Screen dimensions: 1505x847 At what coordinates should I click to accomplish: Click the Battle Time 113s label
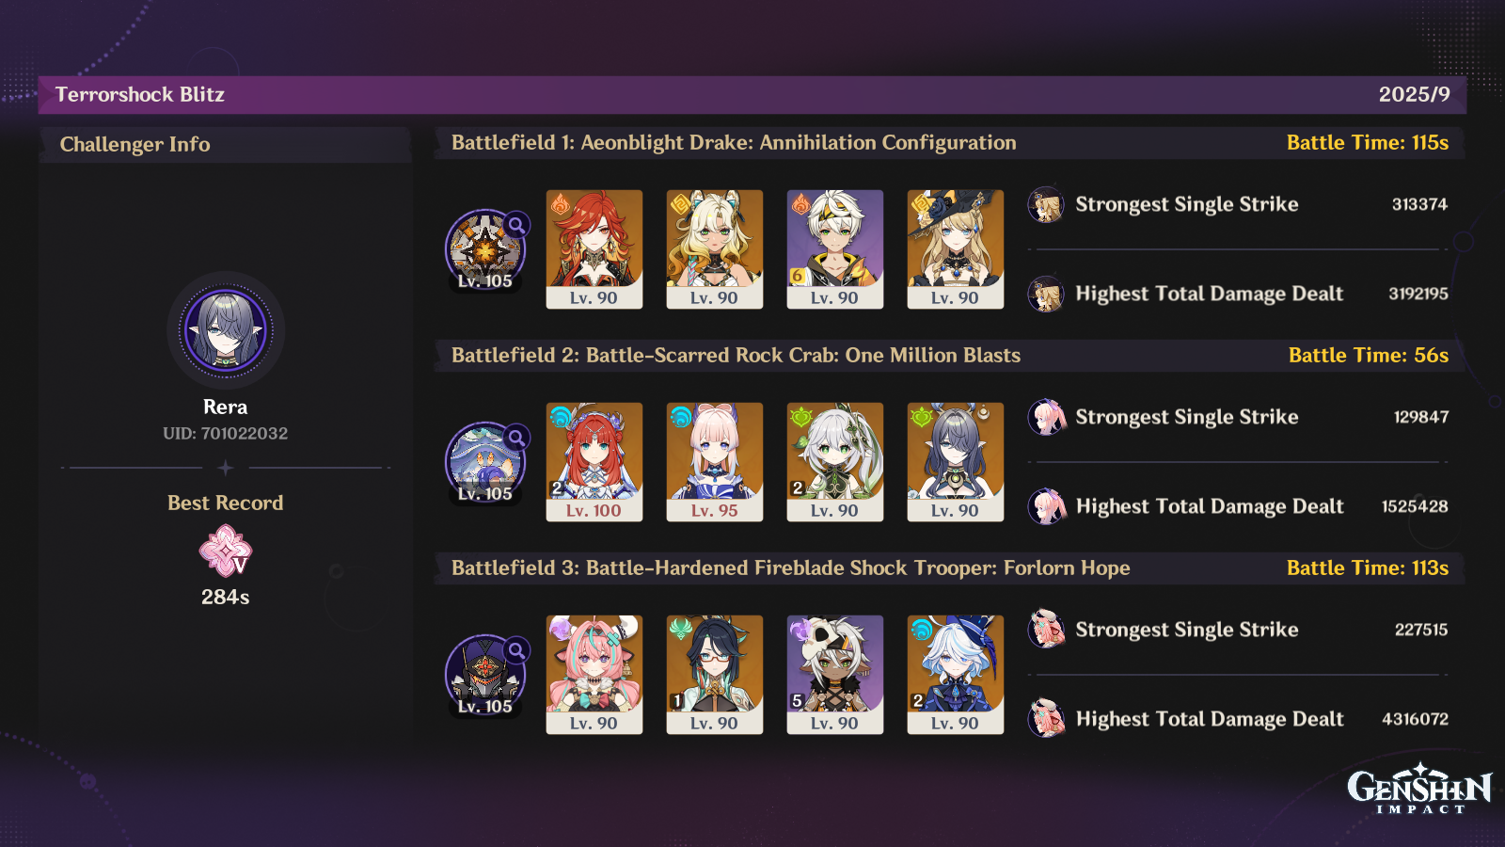[x=1368, y=568]
